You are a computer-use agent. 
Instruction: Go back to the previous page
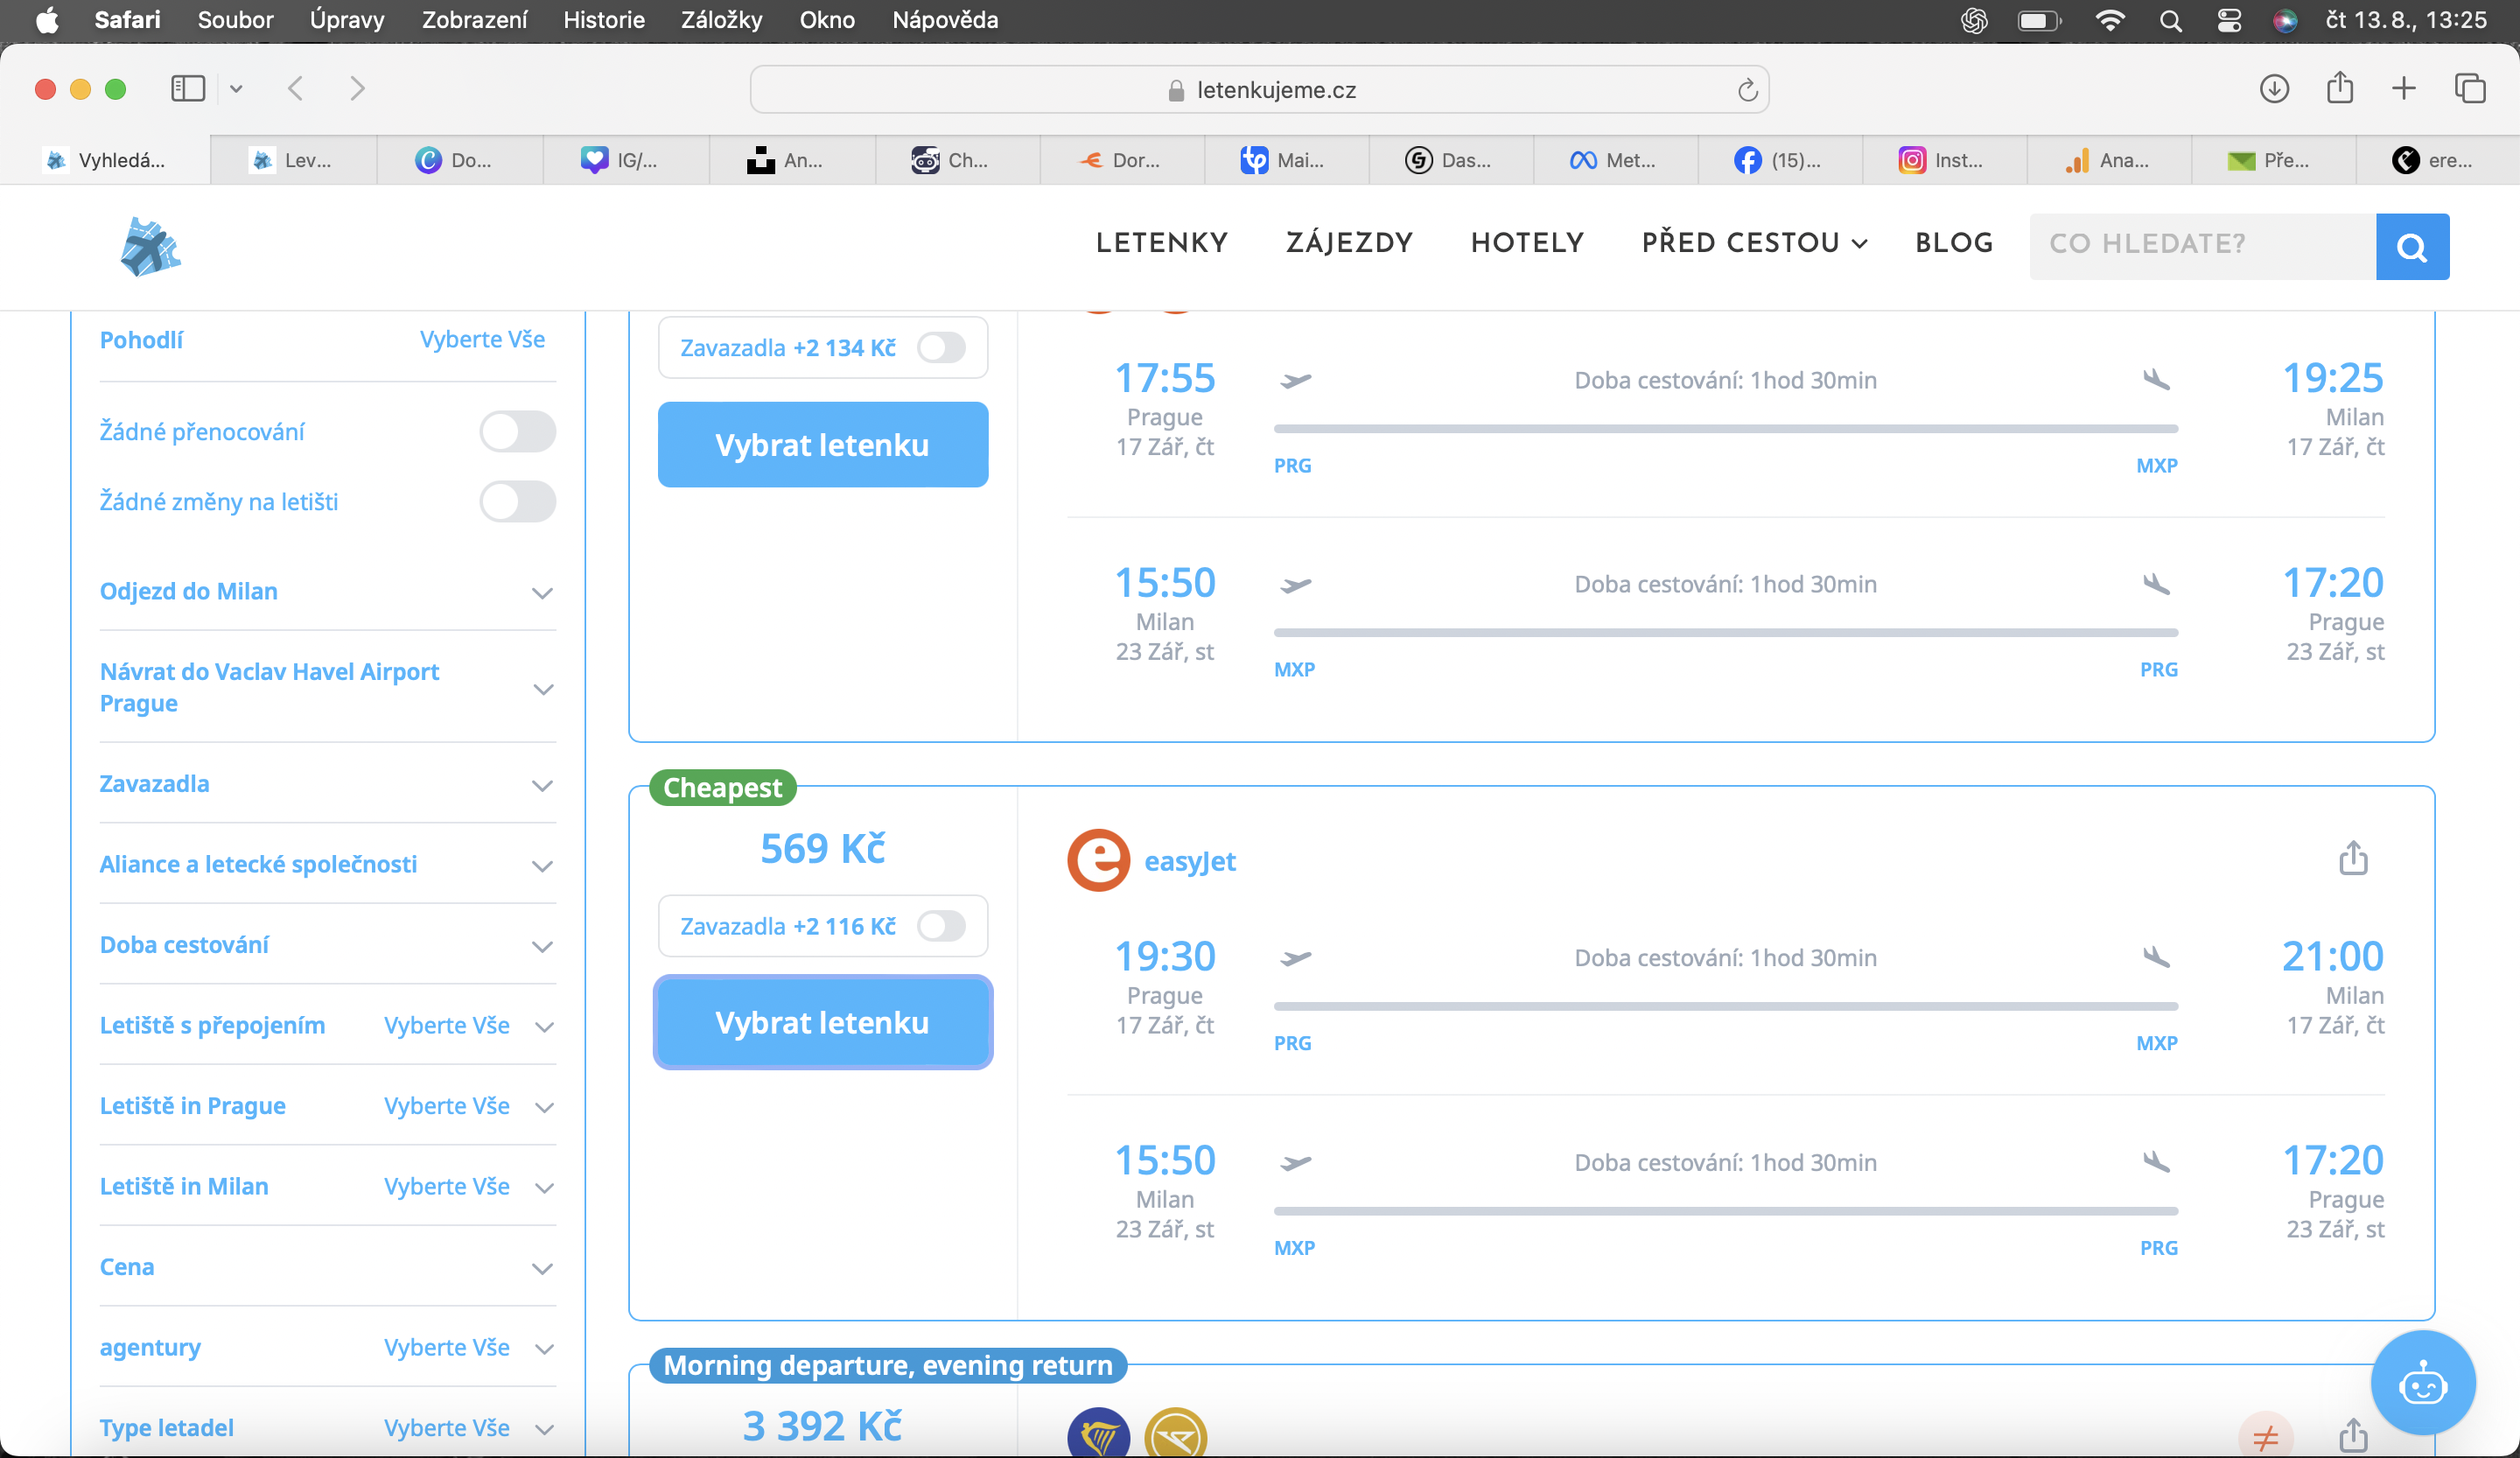pos(295,89)
